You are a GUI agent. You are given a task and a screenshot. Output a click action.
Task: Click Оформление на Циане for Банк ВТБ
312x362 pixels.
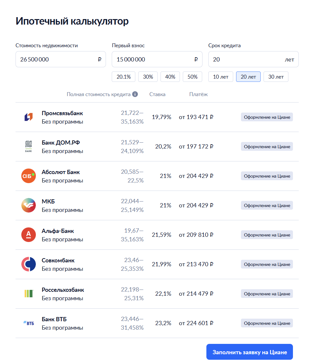[x=267, y=323]
